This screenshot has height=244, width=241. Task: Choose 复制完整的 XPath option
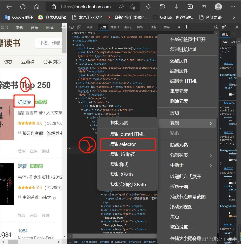[128, 185]
